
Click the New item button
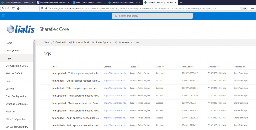(x=44, y=42)
